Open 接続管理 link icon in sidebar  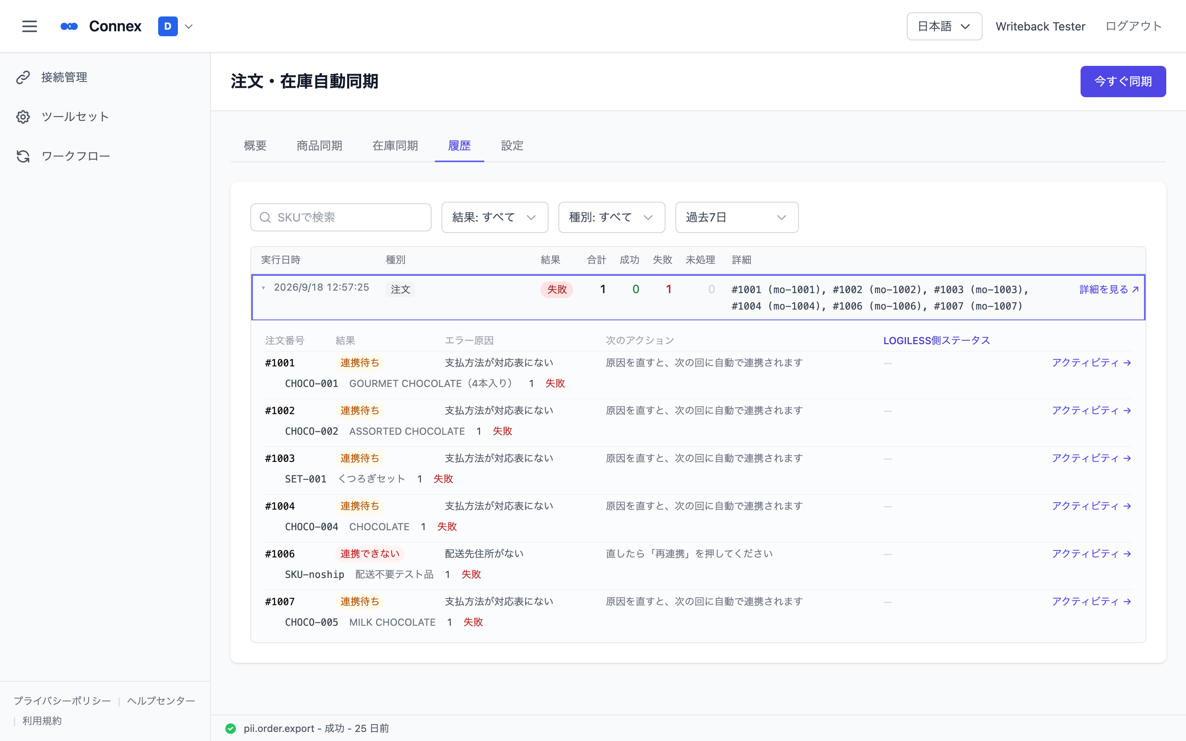point(23,77)
